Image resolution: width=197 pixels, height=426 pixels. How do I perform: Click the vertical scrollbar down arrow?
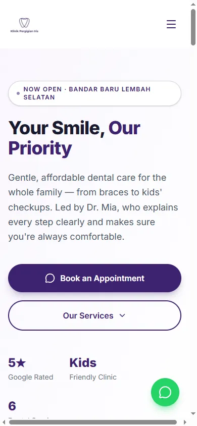(x=193, y=413)
